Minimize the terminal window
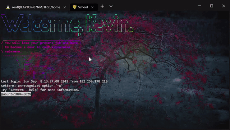Viewport: 230px width, 130px height. point(199,6)
